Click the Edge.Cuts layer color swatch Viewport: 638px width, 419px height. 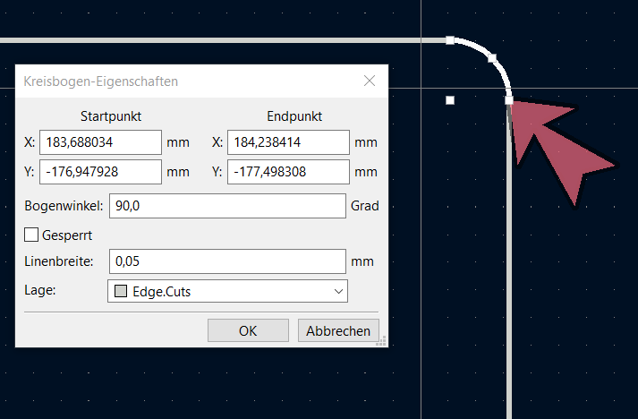pyautogui.click(x=121, y=291)
